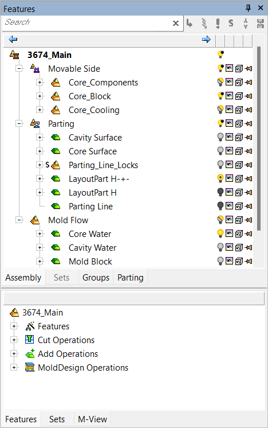Screen dimensions: 268x428
Task: Open the M-View tab
Action: point(92,419)
